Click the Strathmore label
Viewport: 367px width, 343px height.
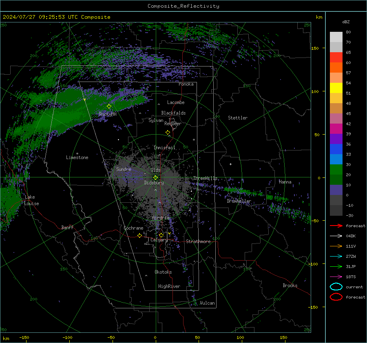click(198, 241)
